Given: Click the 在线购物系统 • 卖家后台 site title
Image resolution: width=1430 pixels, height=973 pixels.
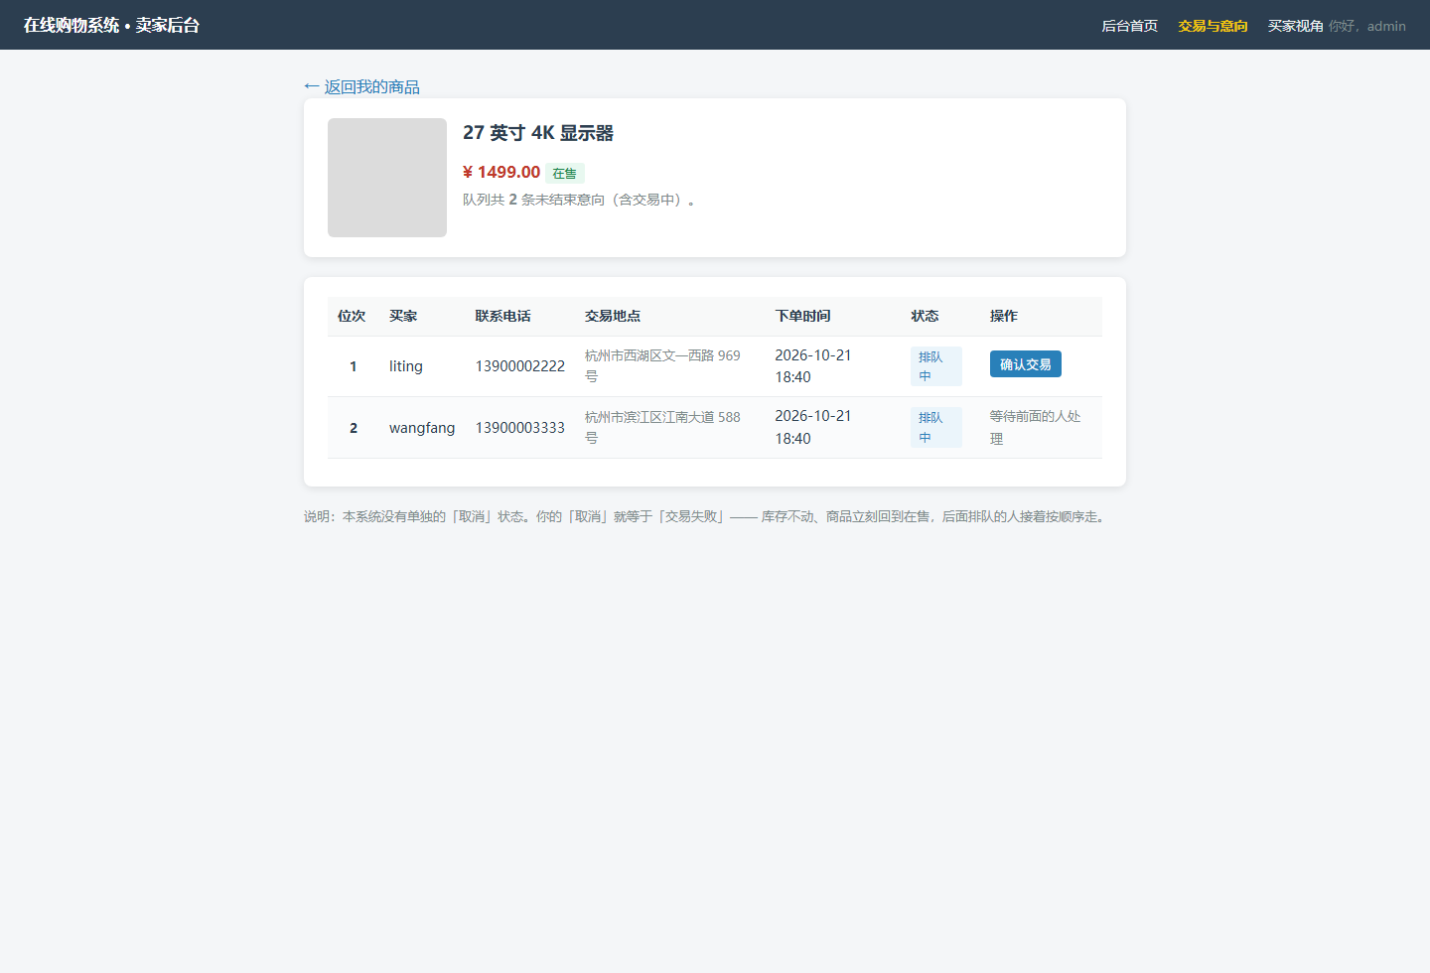Looking at the screenshot, I should click(111, 25).
